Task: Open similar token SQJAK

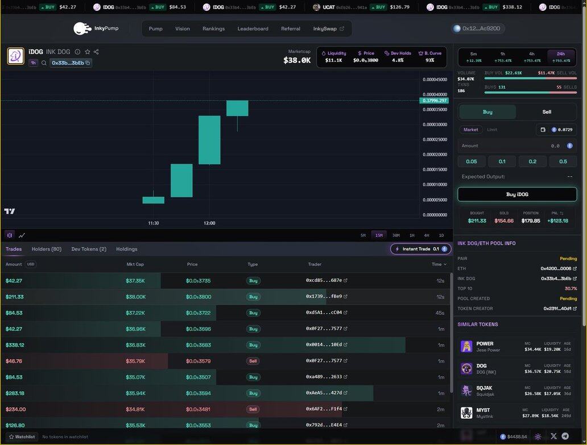Action: (x=516, y=391)
